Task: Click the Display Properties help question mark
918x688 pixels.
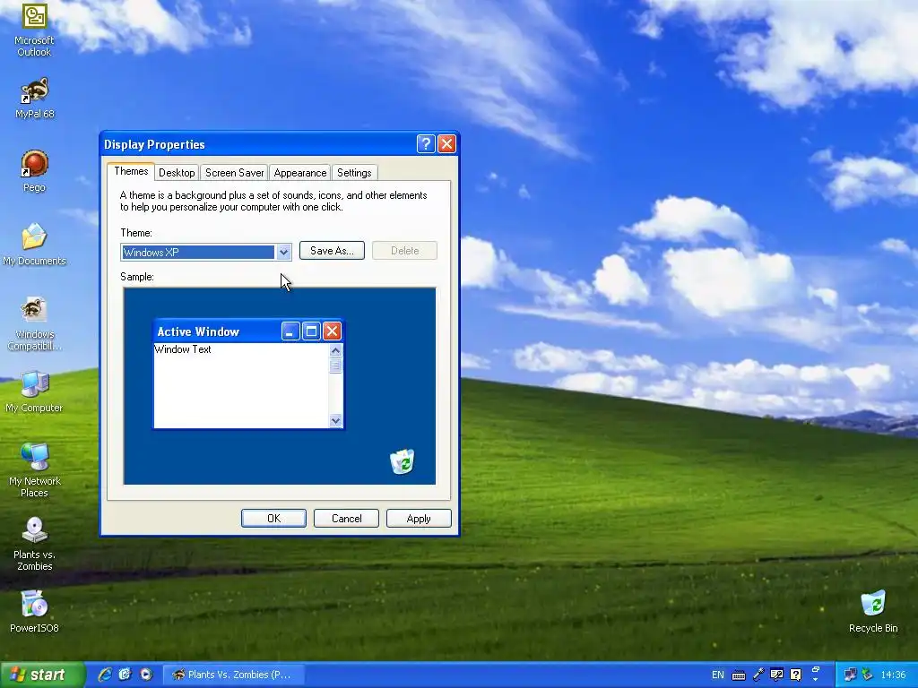Action: 426,144
